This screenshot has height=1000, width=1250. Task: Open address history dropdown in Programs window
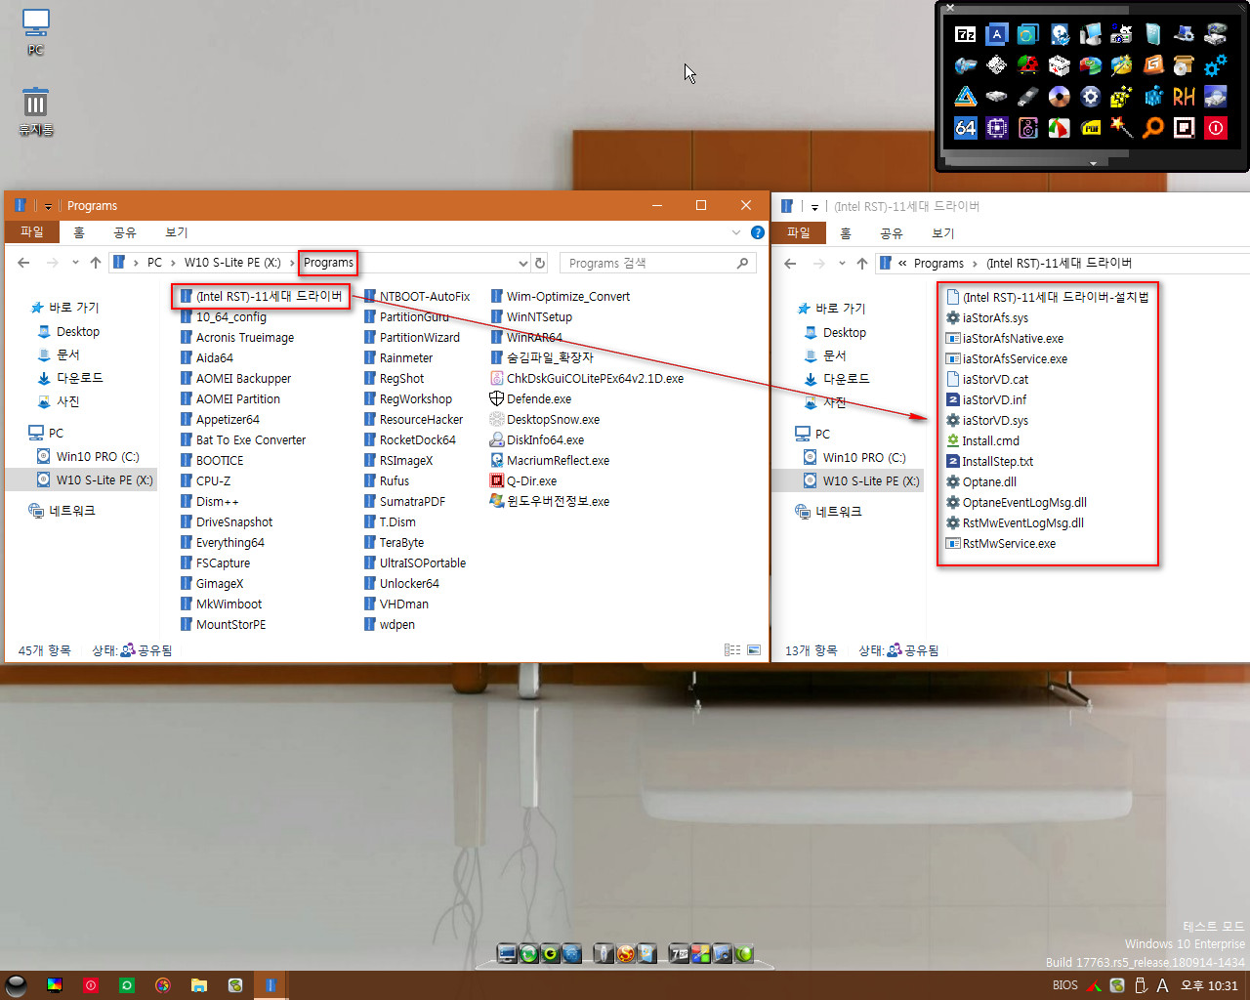click(x=523, y=263)
